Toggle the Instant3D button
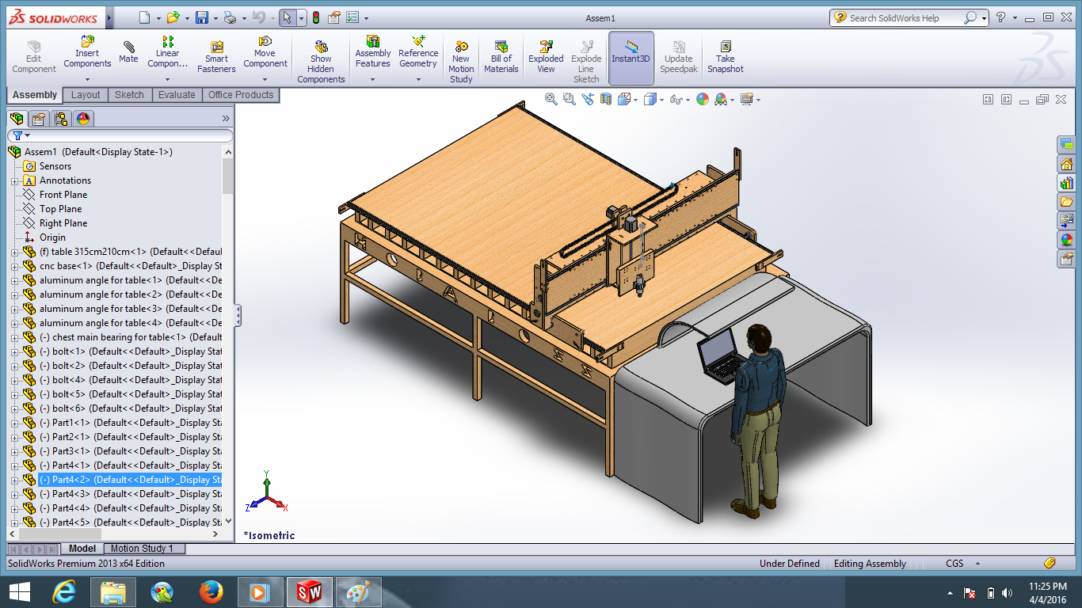 631,58
